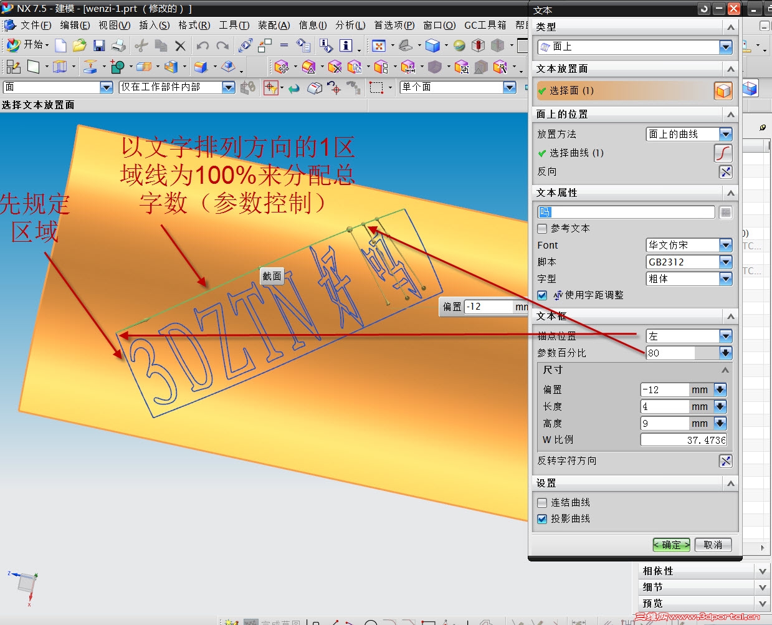
Task: Click the reverse direction icon next to 反向
Action: tap(725, 172)
